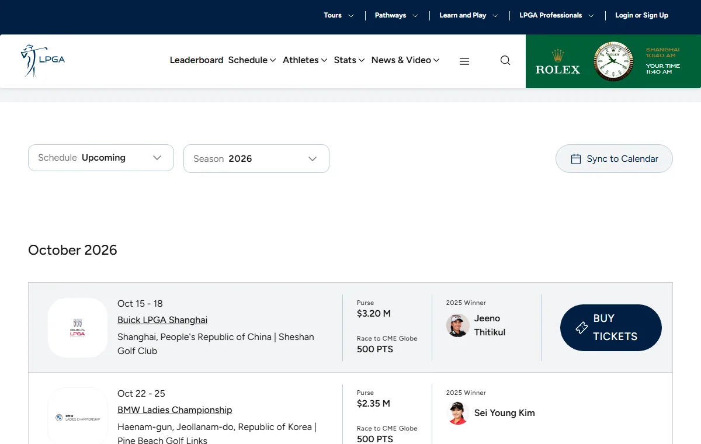Click the October 2026 heading
This screenshot has height=444, width=701.
click(x=72, y=250)
